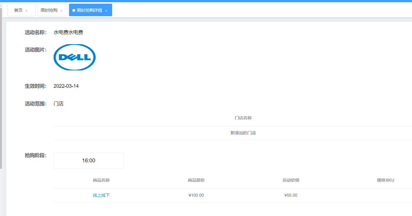
Task: Click the 商品原价 column header
Action: [196, 180]
